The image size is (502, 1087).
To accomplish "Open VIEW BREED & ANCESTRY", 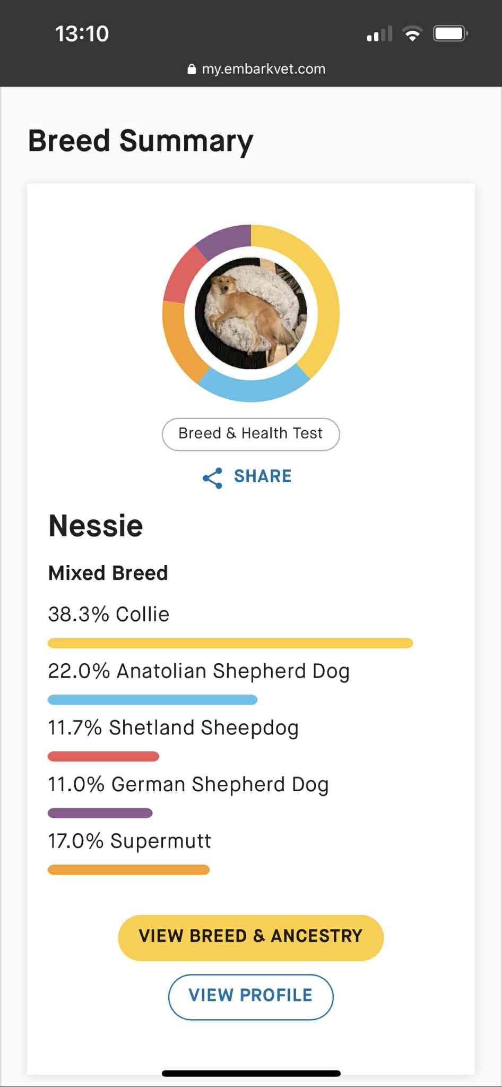I will pos(251,938).
